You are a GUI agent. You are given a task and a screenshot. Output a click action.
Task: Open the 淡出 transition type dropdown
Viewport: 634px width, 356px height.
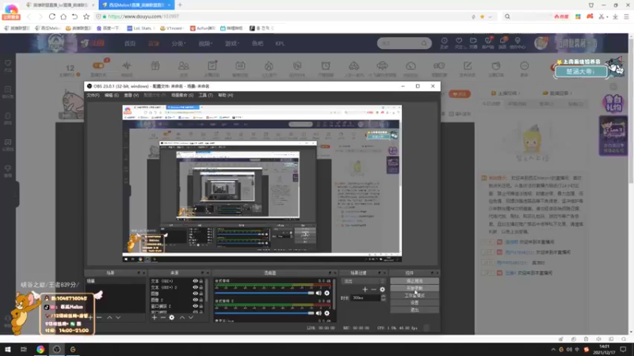tap(363, 281)
